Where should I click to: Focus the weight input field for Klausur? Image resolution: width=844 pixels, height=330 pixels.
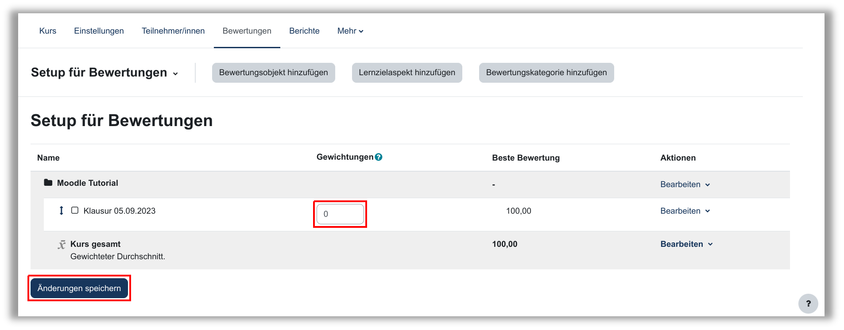340,214
